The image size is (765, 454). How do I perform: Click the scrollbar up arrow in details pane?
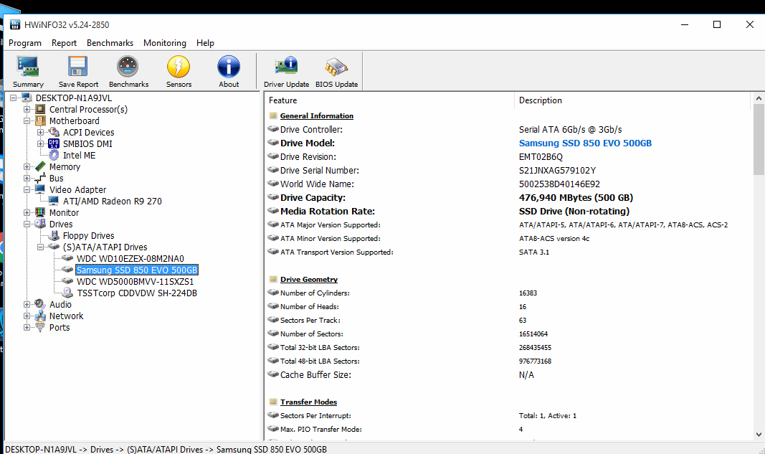pos(758,98)
